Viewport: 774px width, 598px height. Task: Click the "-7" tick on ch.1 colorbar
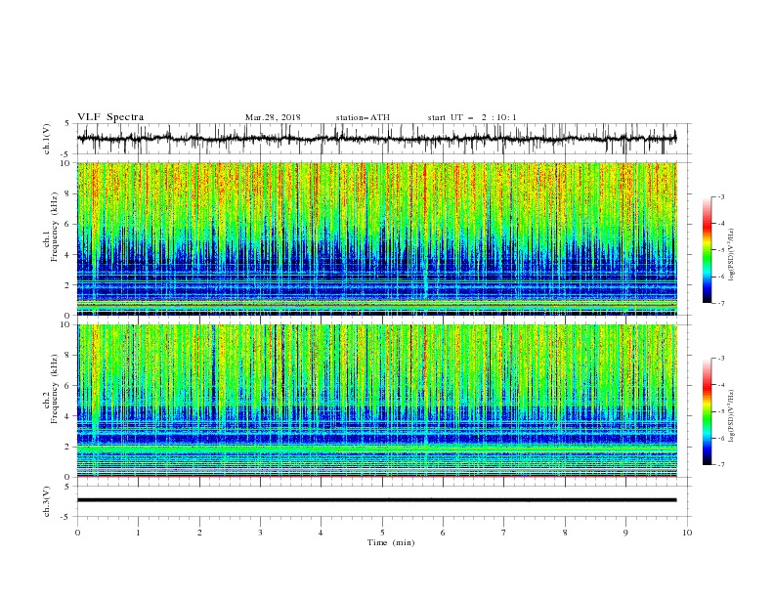point(720,304)
